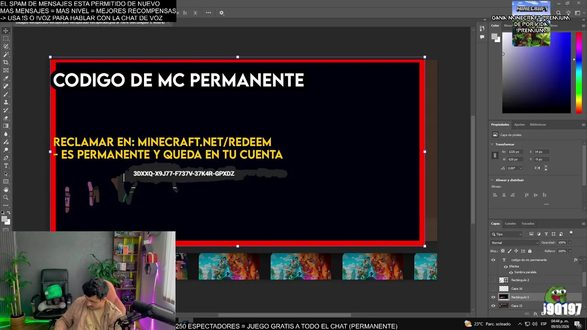This screenshot has width=587, height=330.
Task: Open options bar gear settings
Action: tap(222, 13)
